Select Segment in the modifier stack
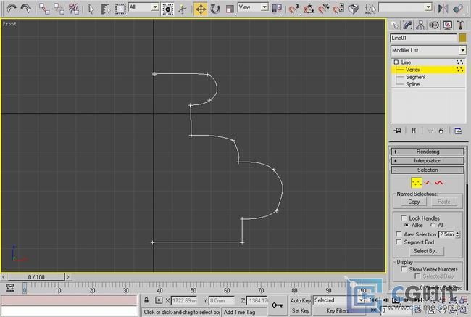This screenshot has height=317, width=471. pyautogui.click(x=415, y=77)
